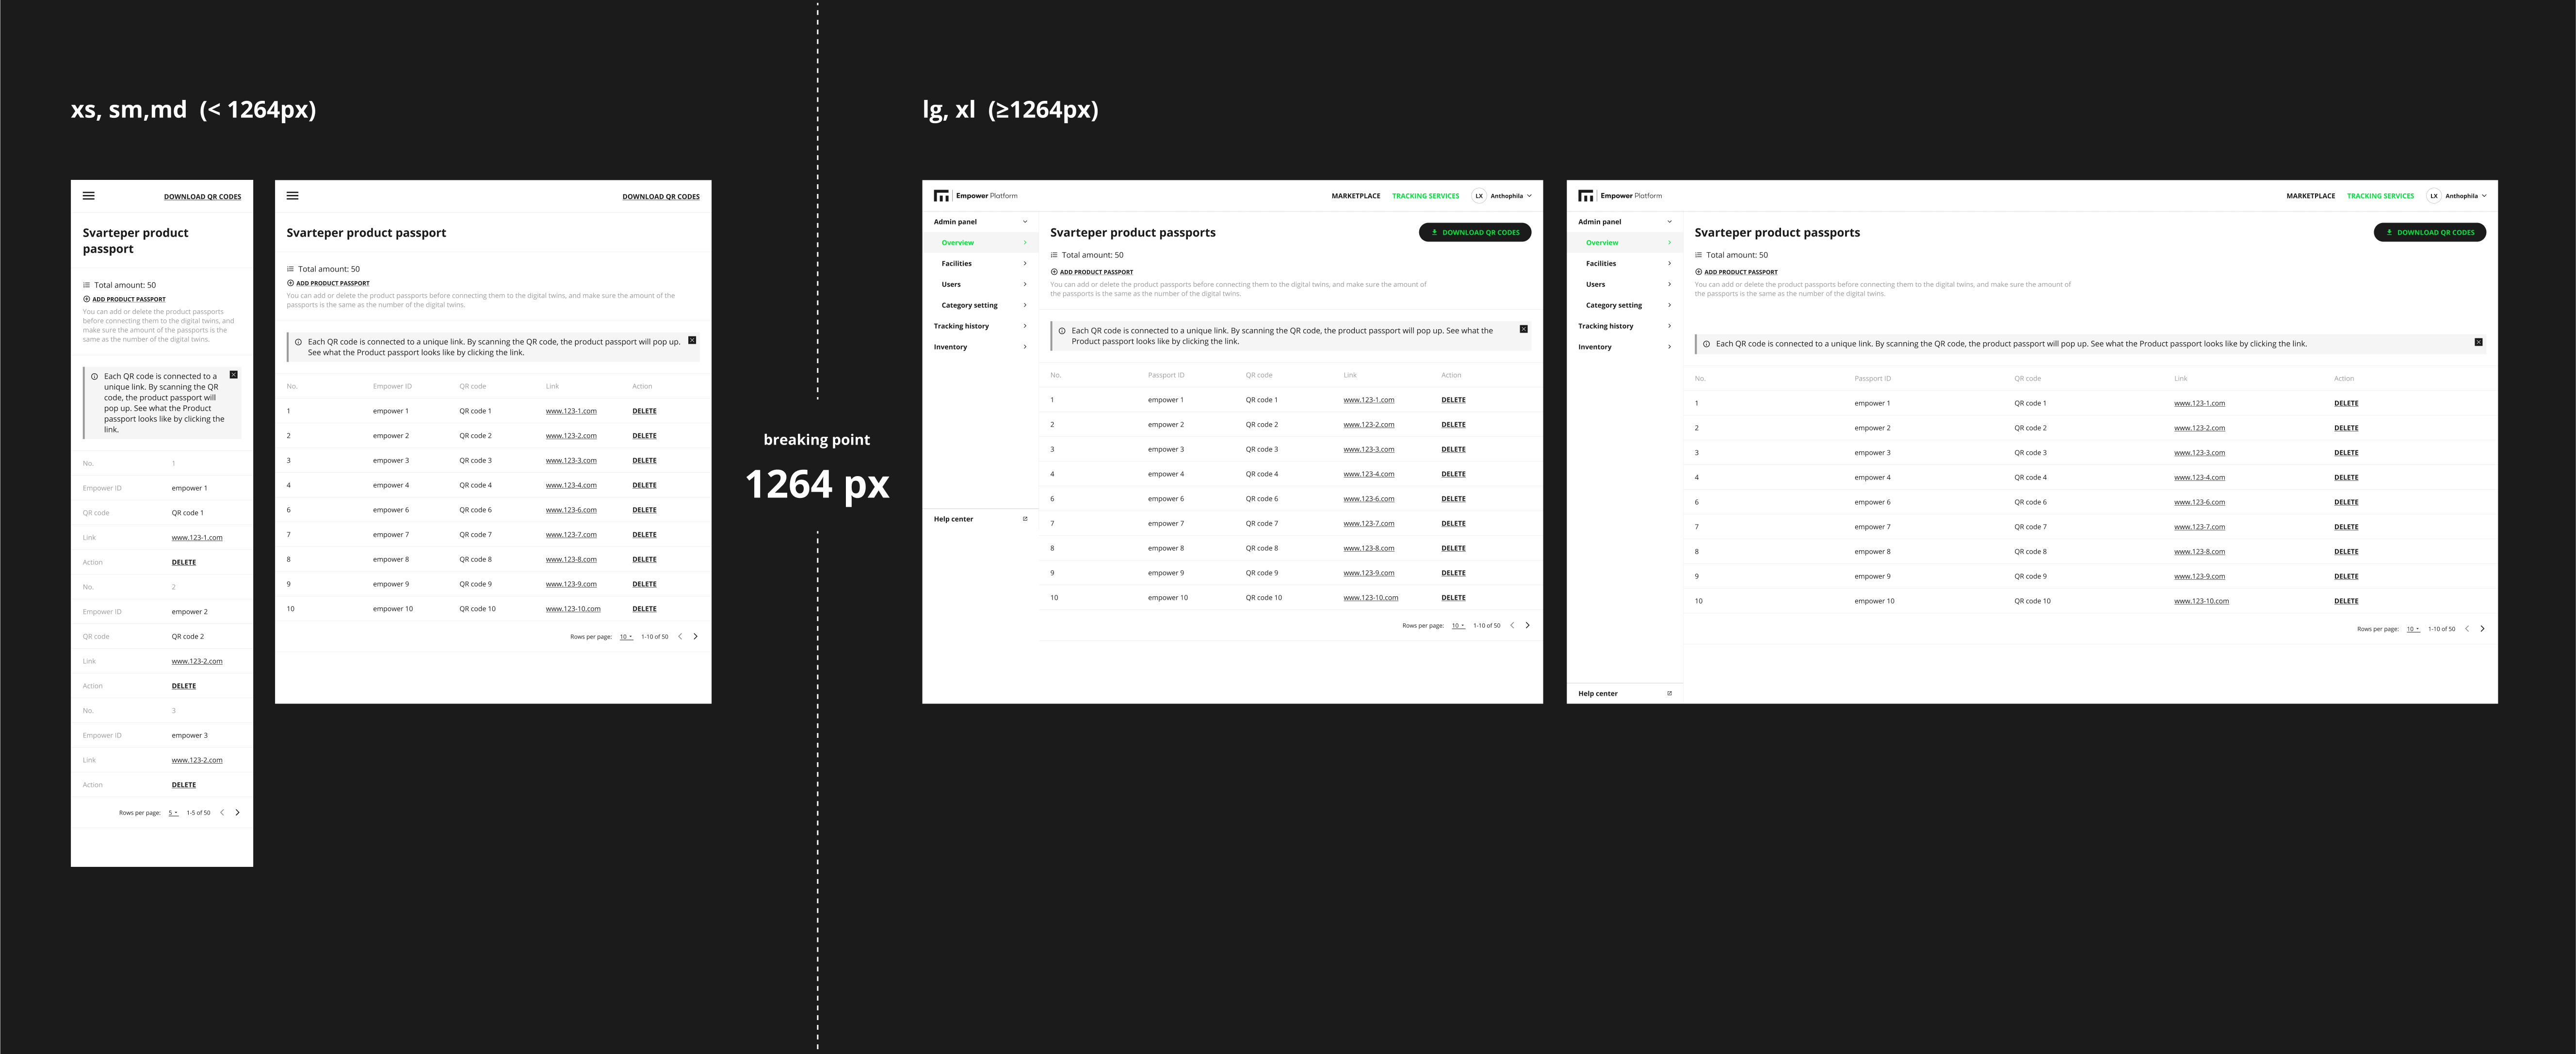Click the LX avatar in the narrower desktop frame
Image resolution: width=2576 pixels, height=1054 pixels.
pyautogui.click(x=1479, y=196)
